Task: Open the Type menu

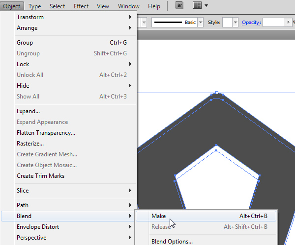Action: pos(34,6)
